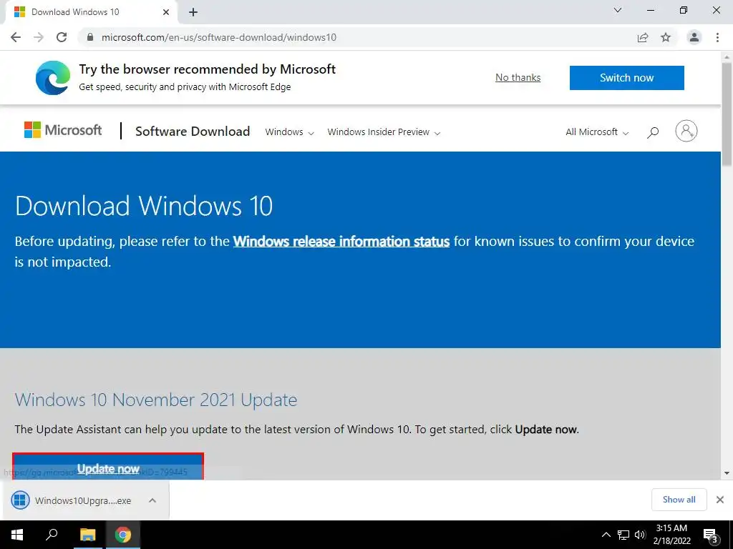Expand the Windows Insider Preview menu
The width and height of the screenshot is (733, 549).
click(384, 132)
